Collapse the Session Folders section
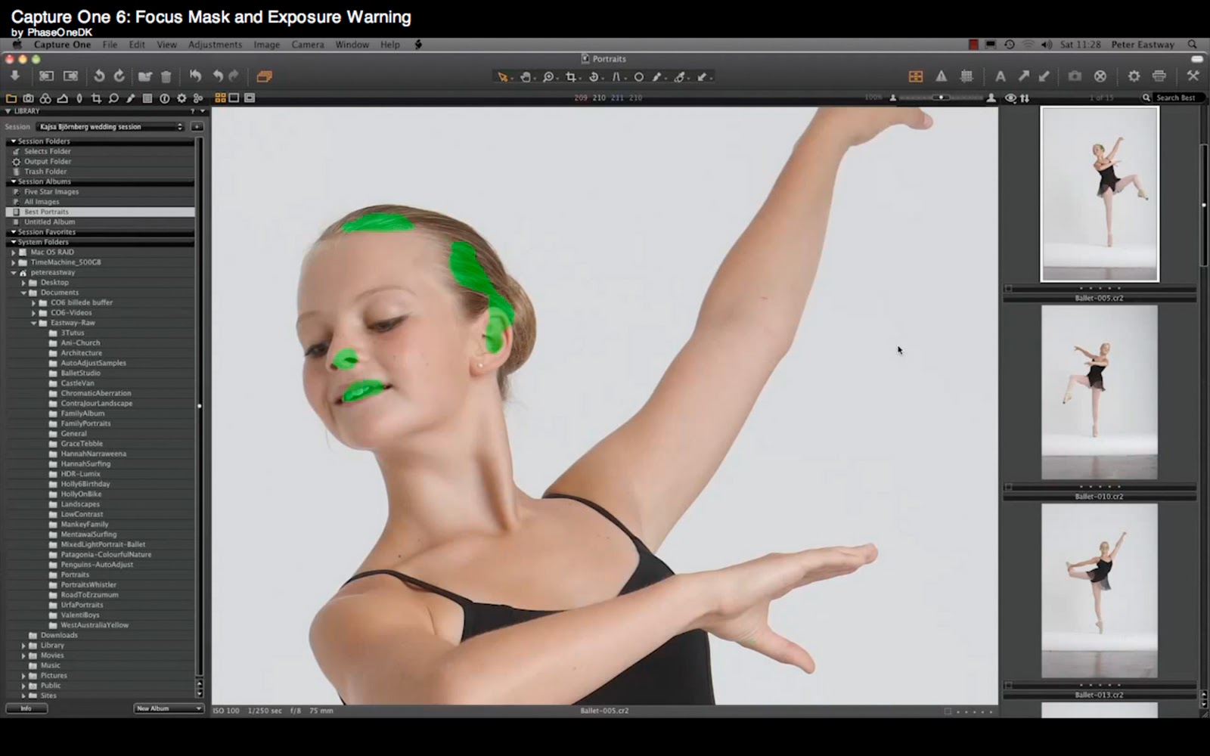This screenshot has width=1210, height=756. tap(15, 141)
